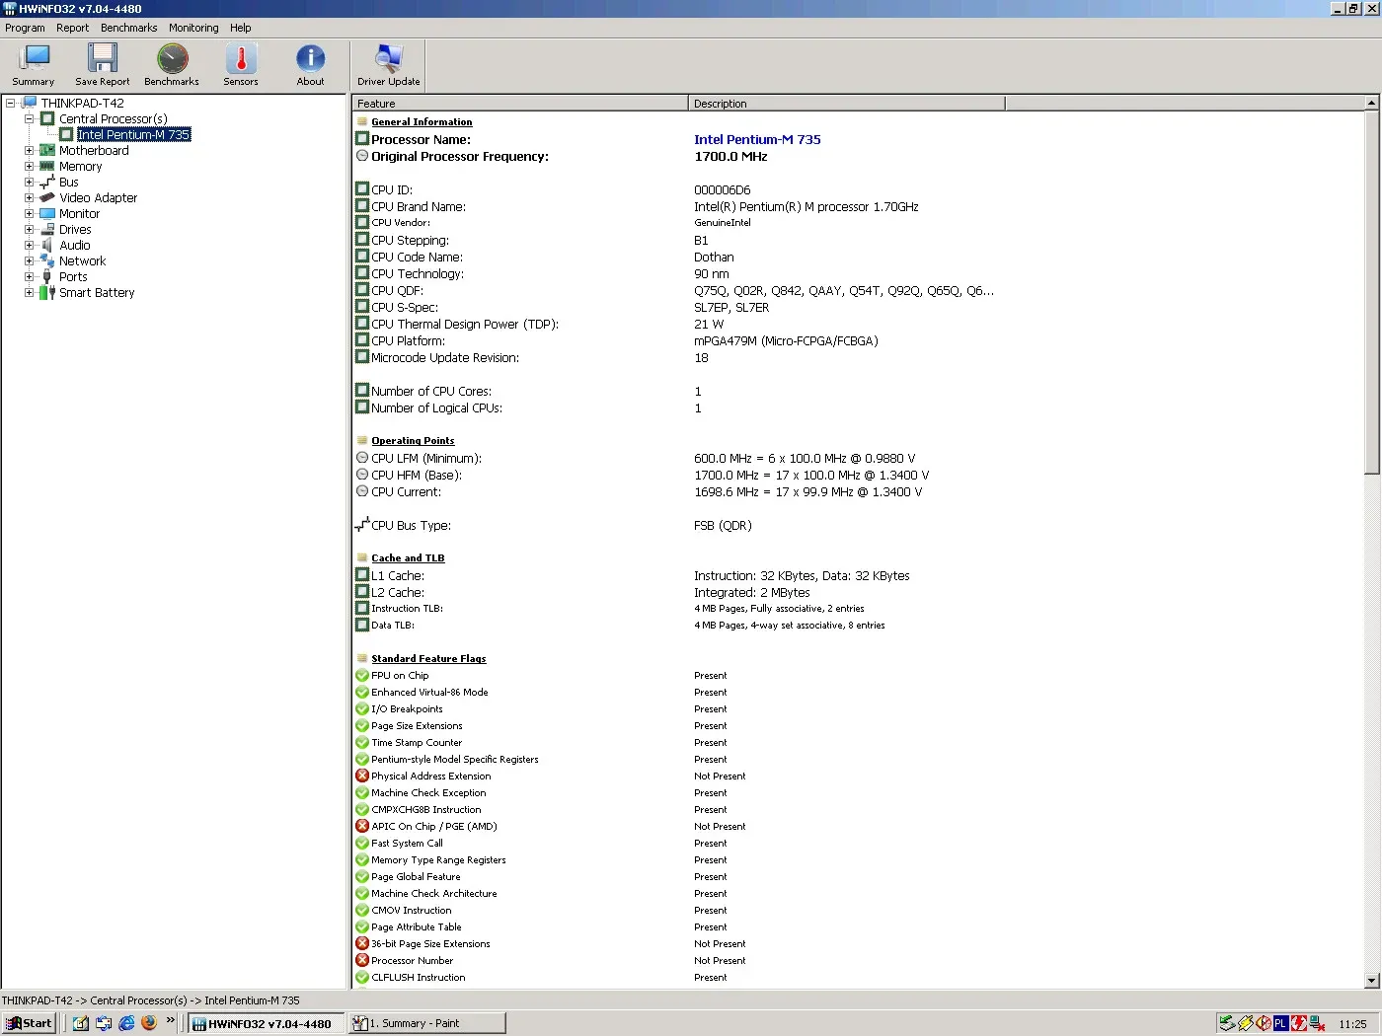
Task: Click the Cache and TLB section heading
Action: point(408,558)
